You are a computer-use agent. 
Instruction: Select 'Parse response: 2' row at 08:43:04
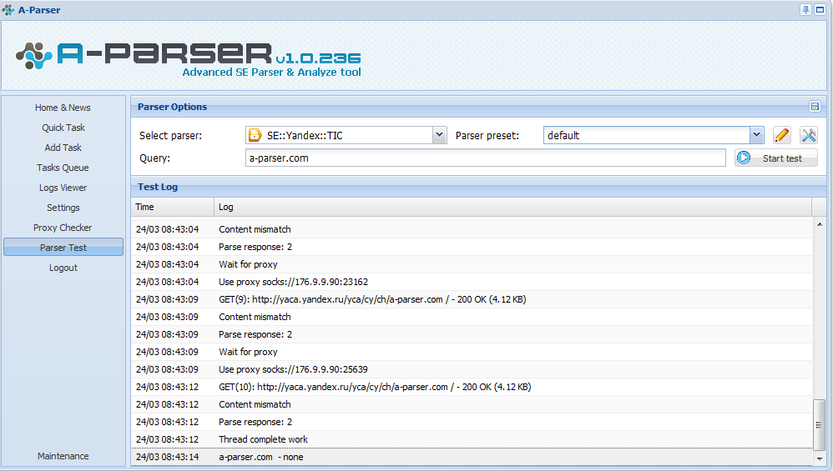pos(472,247)
